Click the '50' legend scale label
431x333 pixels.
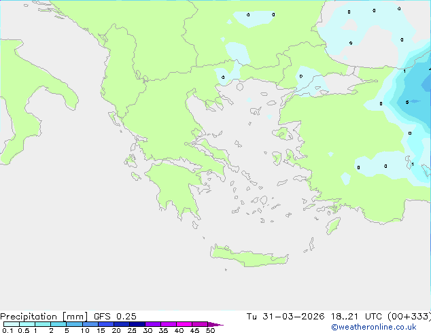click(x=210, y=330)
